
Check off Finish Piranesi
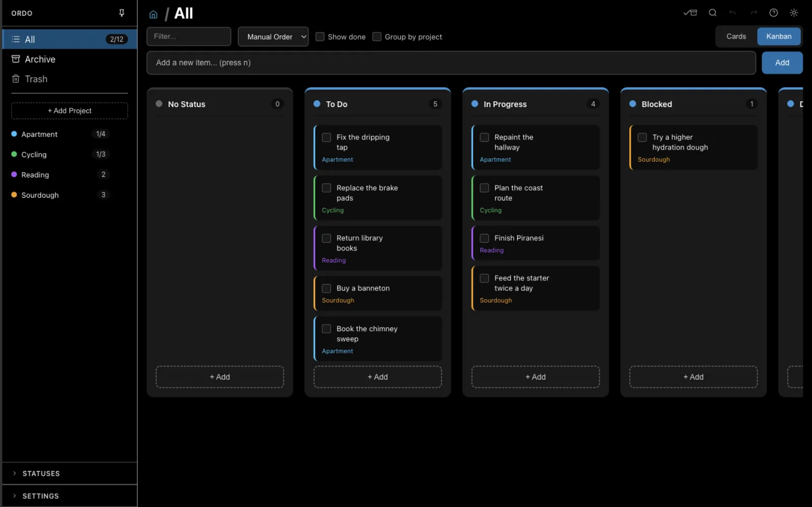coord(484,238)
